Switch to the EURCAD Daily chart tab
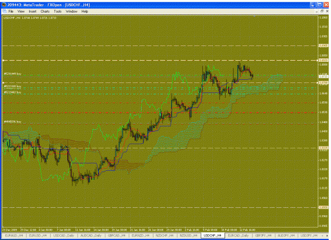Screen dimensions: 331x240 pos(238,235)
